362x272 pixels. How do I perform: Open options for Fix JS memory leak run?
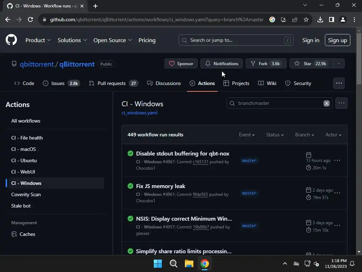click(x=337, y=193)
